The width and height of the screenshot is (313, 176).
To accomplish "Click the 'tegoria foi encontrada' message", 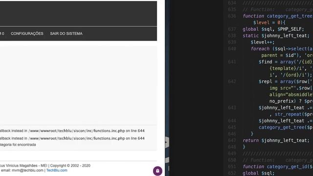I will pyautogui.click(x=18, y=145).
